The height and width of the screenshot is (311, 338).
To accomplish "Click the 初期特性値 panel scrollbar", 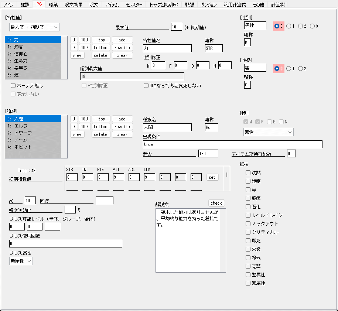I will point(227,179).
